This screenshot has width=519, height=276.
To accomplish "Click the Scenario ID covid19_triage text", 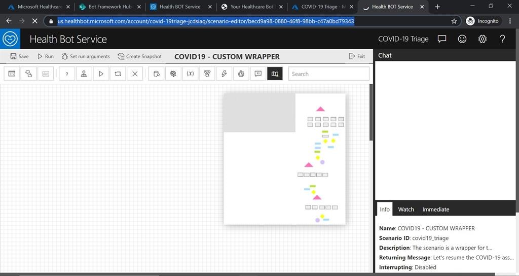I will tap(414, 238).
